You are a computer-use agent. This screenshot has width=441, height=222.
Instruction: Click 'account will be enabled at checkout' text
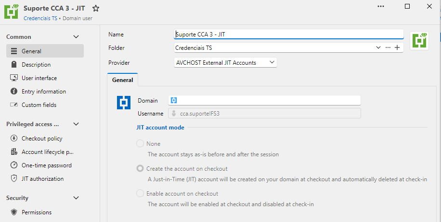(x=231, y=204)
